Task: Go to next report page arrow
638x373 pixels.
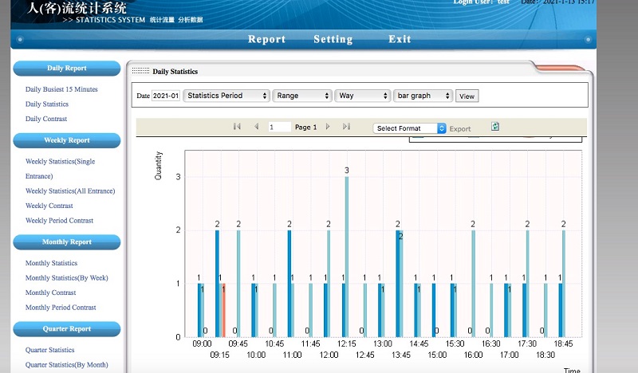Action: (x=328, y=127)
